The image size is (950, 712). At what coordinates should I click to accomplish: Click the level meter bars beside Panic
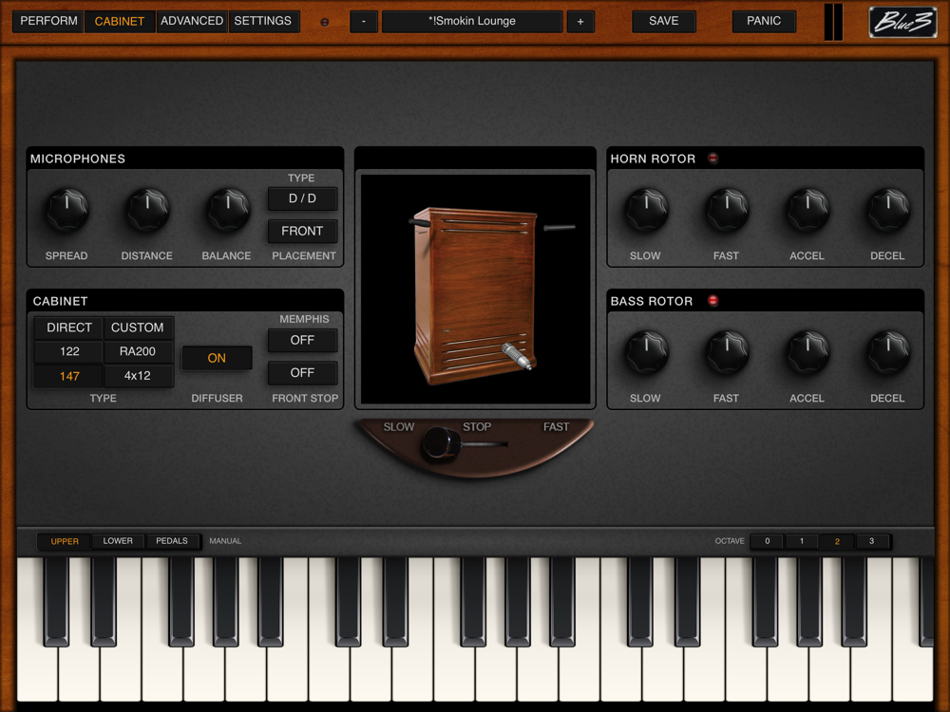click(834, 23)
